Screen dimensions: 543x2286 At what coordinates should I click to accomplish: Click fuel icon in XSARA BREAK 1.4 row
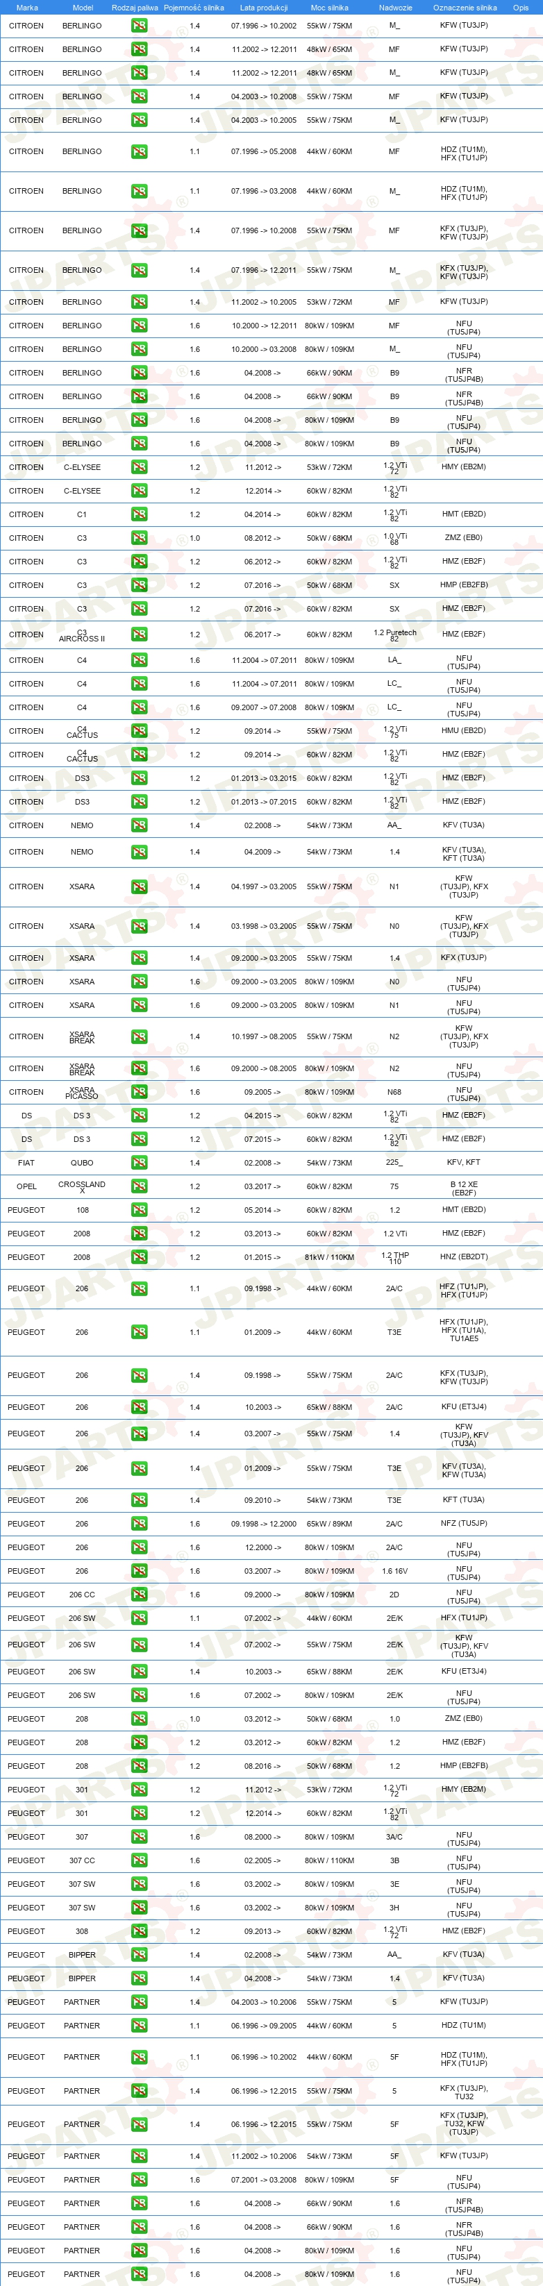pos(140,1036)
